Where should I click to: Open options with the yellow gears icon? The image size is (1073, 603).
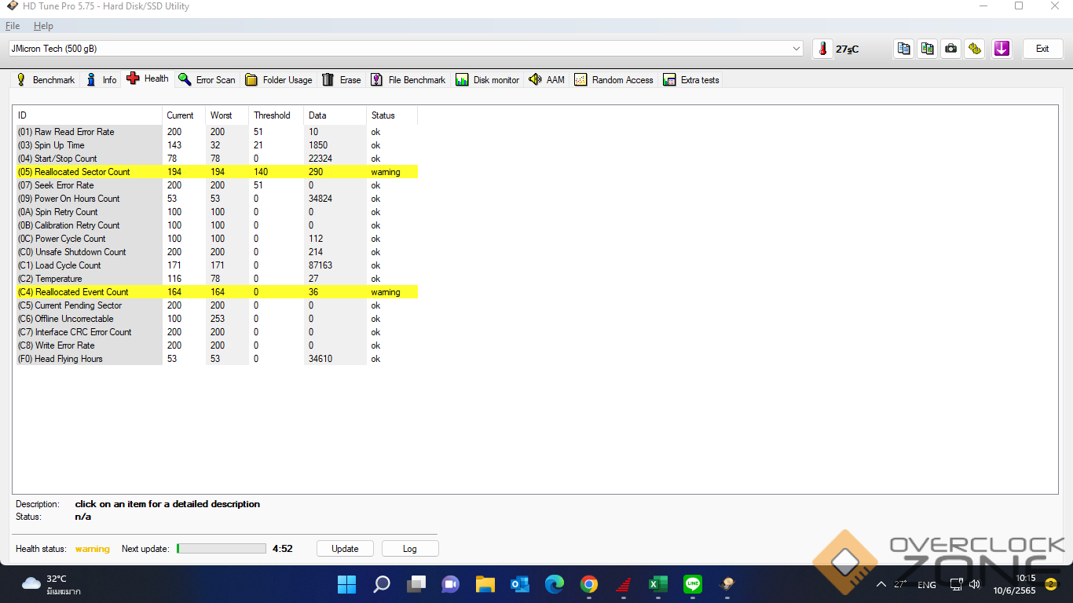pos(975,49)
